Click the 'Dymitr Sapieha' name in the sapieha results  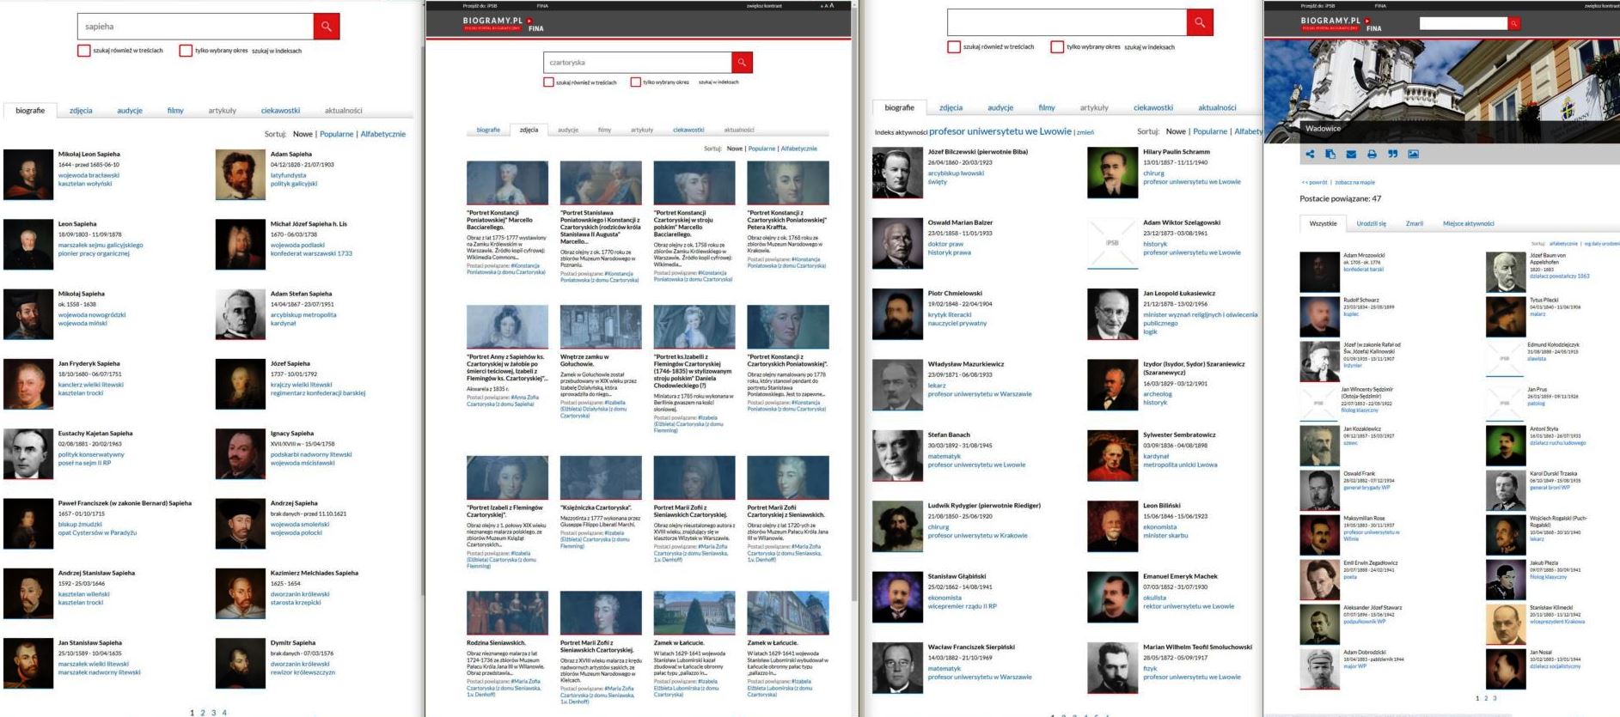pos(293,643)
